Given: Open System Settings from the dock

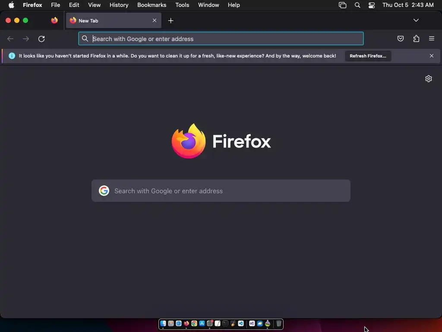Looking at the screenshot, I should click(210, 323).
